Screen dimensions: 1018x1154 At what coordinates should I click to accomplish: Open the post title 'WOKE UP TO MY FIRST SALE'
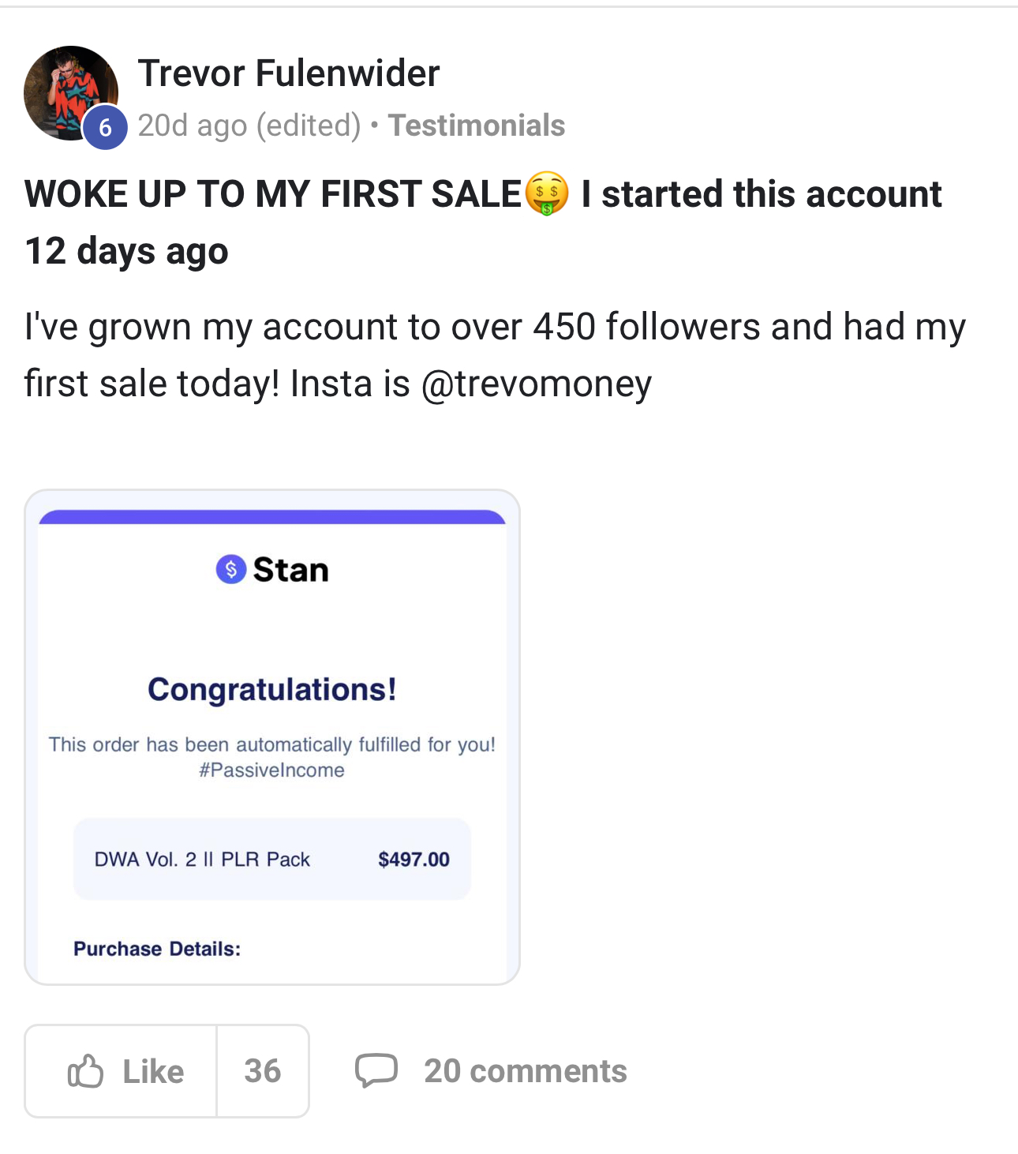(273, 194)
